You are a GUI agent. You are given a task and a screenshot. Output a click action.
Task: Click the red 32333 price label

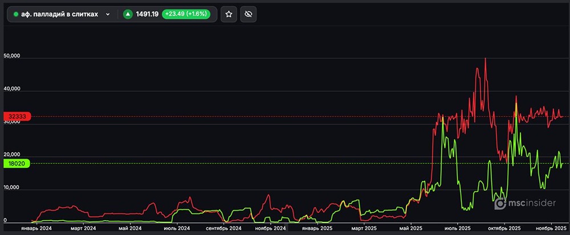[x=17, y=117]
